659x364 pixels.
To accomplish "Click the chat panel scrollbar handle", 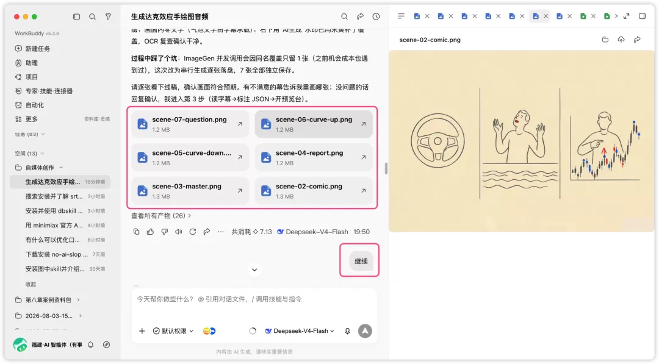I will point(386,168).
